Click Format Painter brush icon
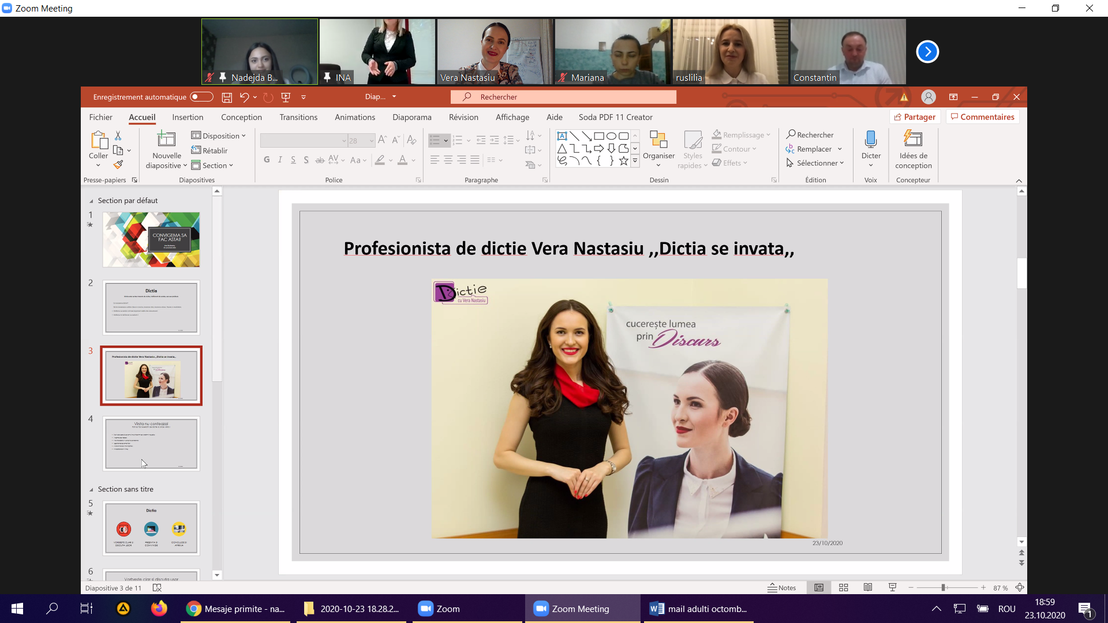 coord(118,165)
